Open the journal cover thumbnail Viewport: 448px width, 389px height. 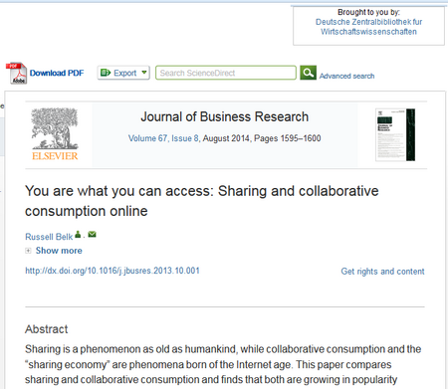point(395,134)
